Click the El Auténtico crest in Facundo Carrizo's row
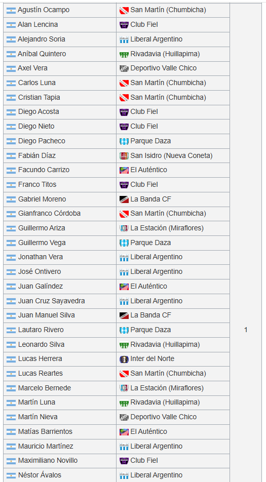Viewport: 266px width, 482px height. pyautogui.click(x=124, y=170)
